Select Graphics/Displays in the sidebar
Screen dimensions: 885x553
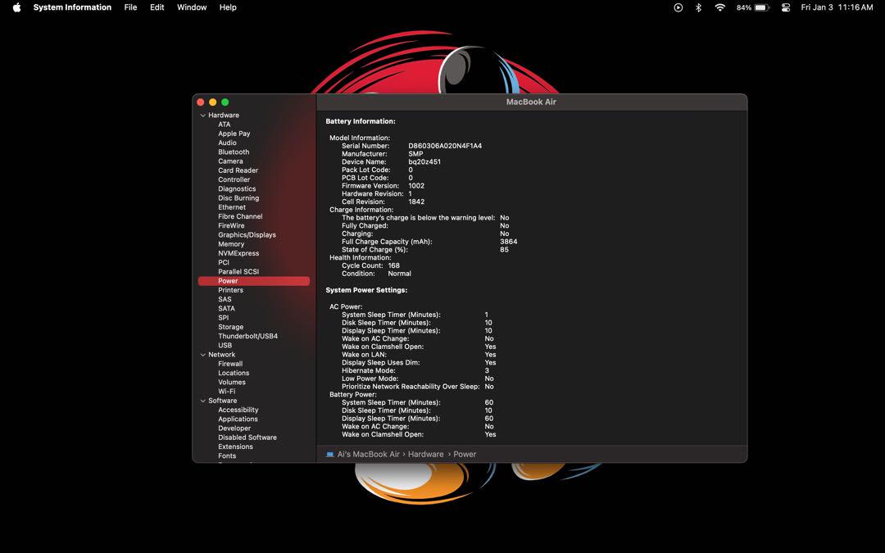pyautogui.click(x=247, y=235)
